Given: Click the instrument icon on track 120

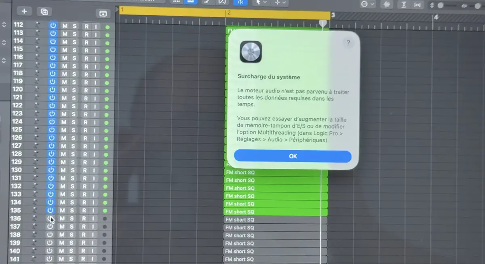Looking at the screenshot, I should [x=37, y=90].
